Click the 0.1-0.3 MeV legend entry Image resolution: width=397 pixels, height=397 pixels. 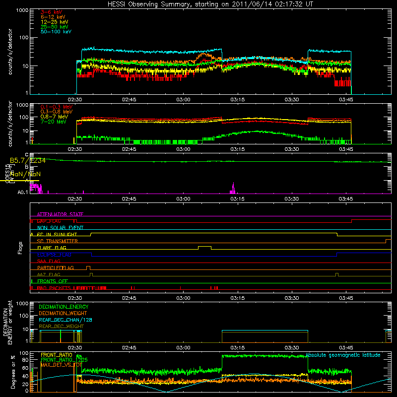tap(57, 107)
